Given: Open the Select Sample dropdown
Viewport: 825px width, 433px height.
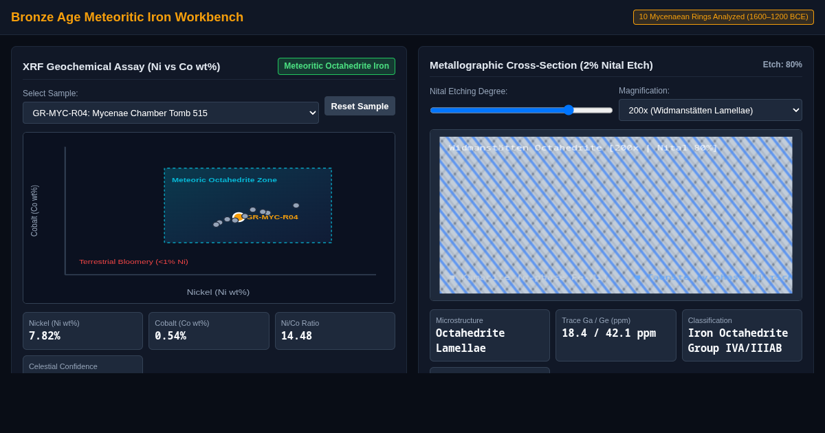Looking at the screenshot, I should point(170,113).
